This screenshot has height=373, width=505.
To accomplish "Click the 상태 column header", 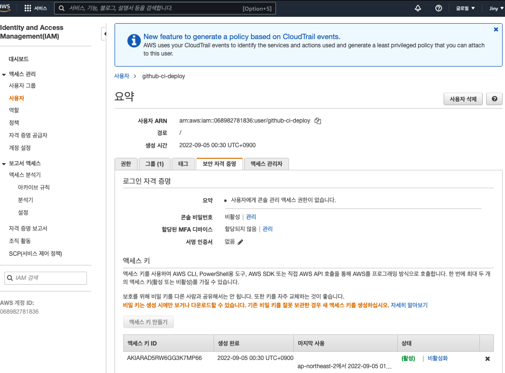I will point(438,343).
